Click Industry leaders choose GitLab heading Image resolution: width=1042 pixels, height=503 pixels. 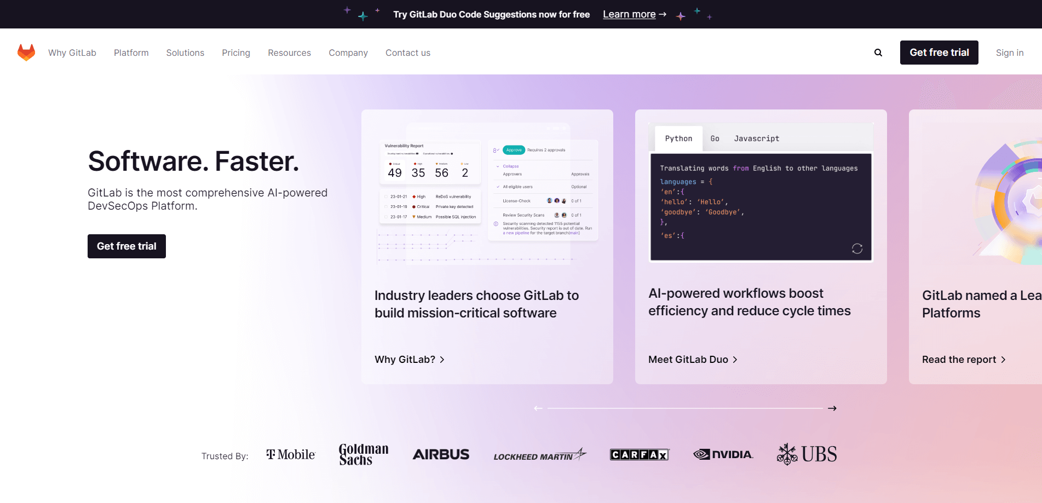pyautogui.click(x=476, y=304)
